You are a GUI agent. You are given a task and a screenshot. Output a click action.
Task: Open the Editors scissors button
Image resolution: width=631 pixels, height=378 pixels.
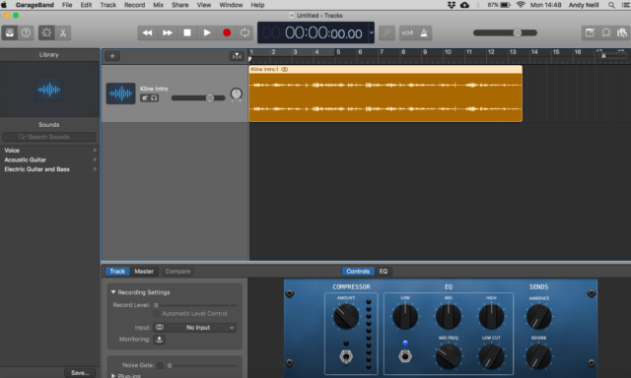(x=63, y=32)
